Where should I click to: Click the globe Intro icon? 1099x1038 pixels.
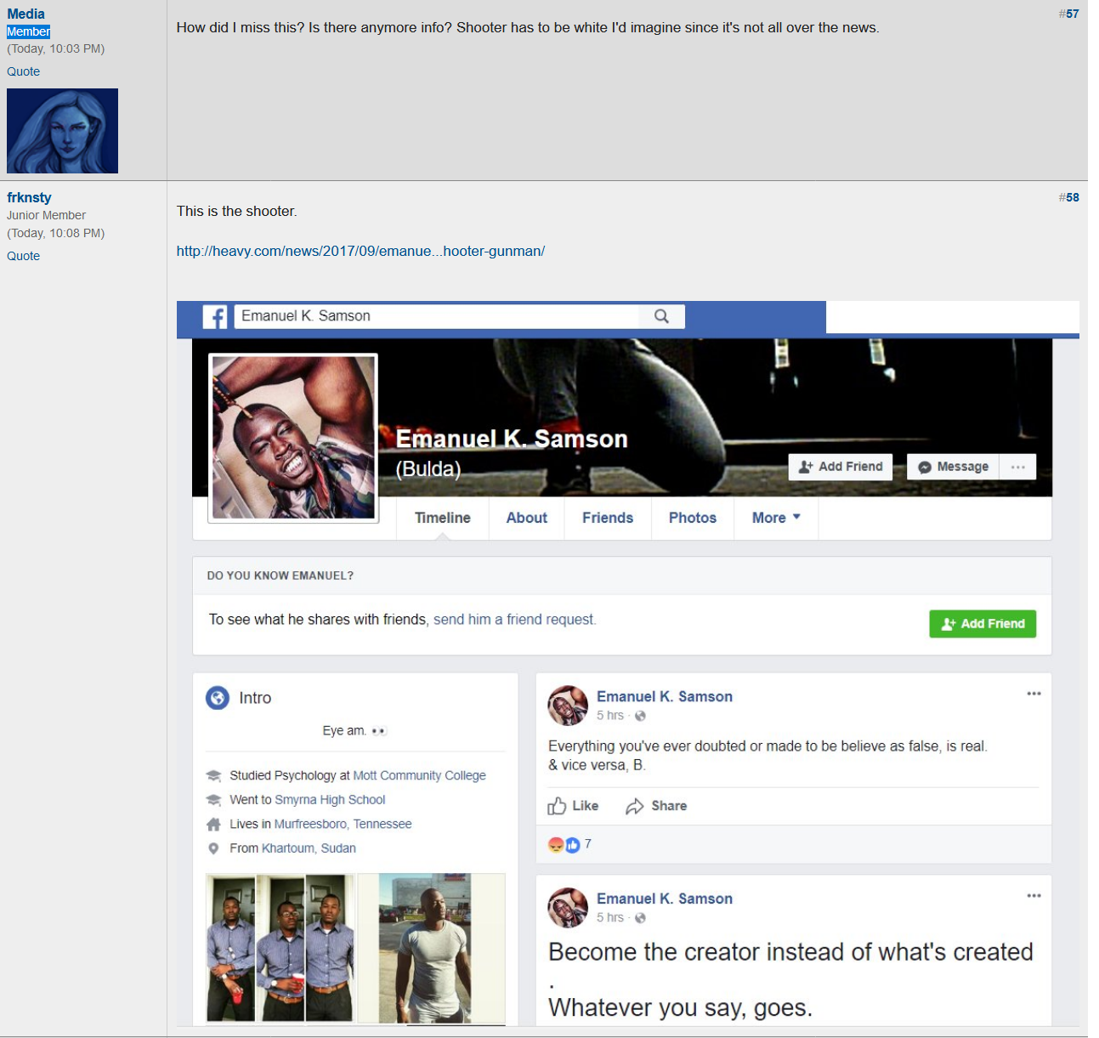(218, 698)
